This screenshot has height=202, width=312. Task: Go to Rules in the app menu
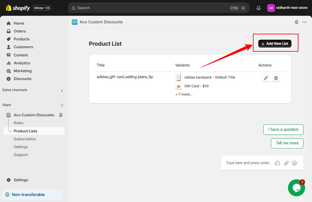pos(19,123)
